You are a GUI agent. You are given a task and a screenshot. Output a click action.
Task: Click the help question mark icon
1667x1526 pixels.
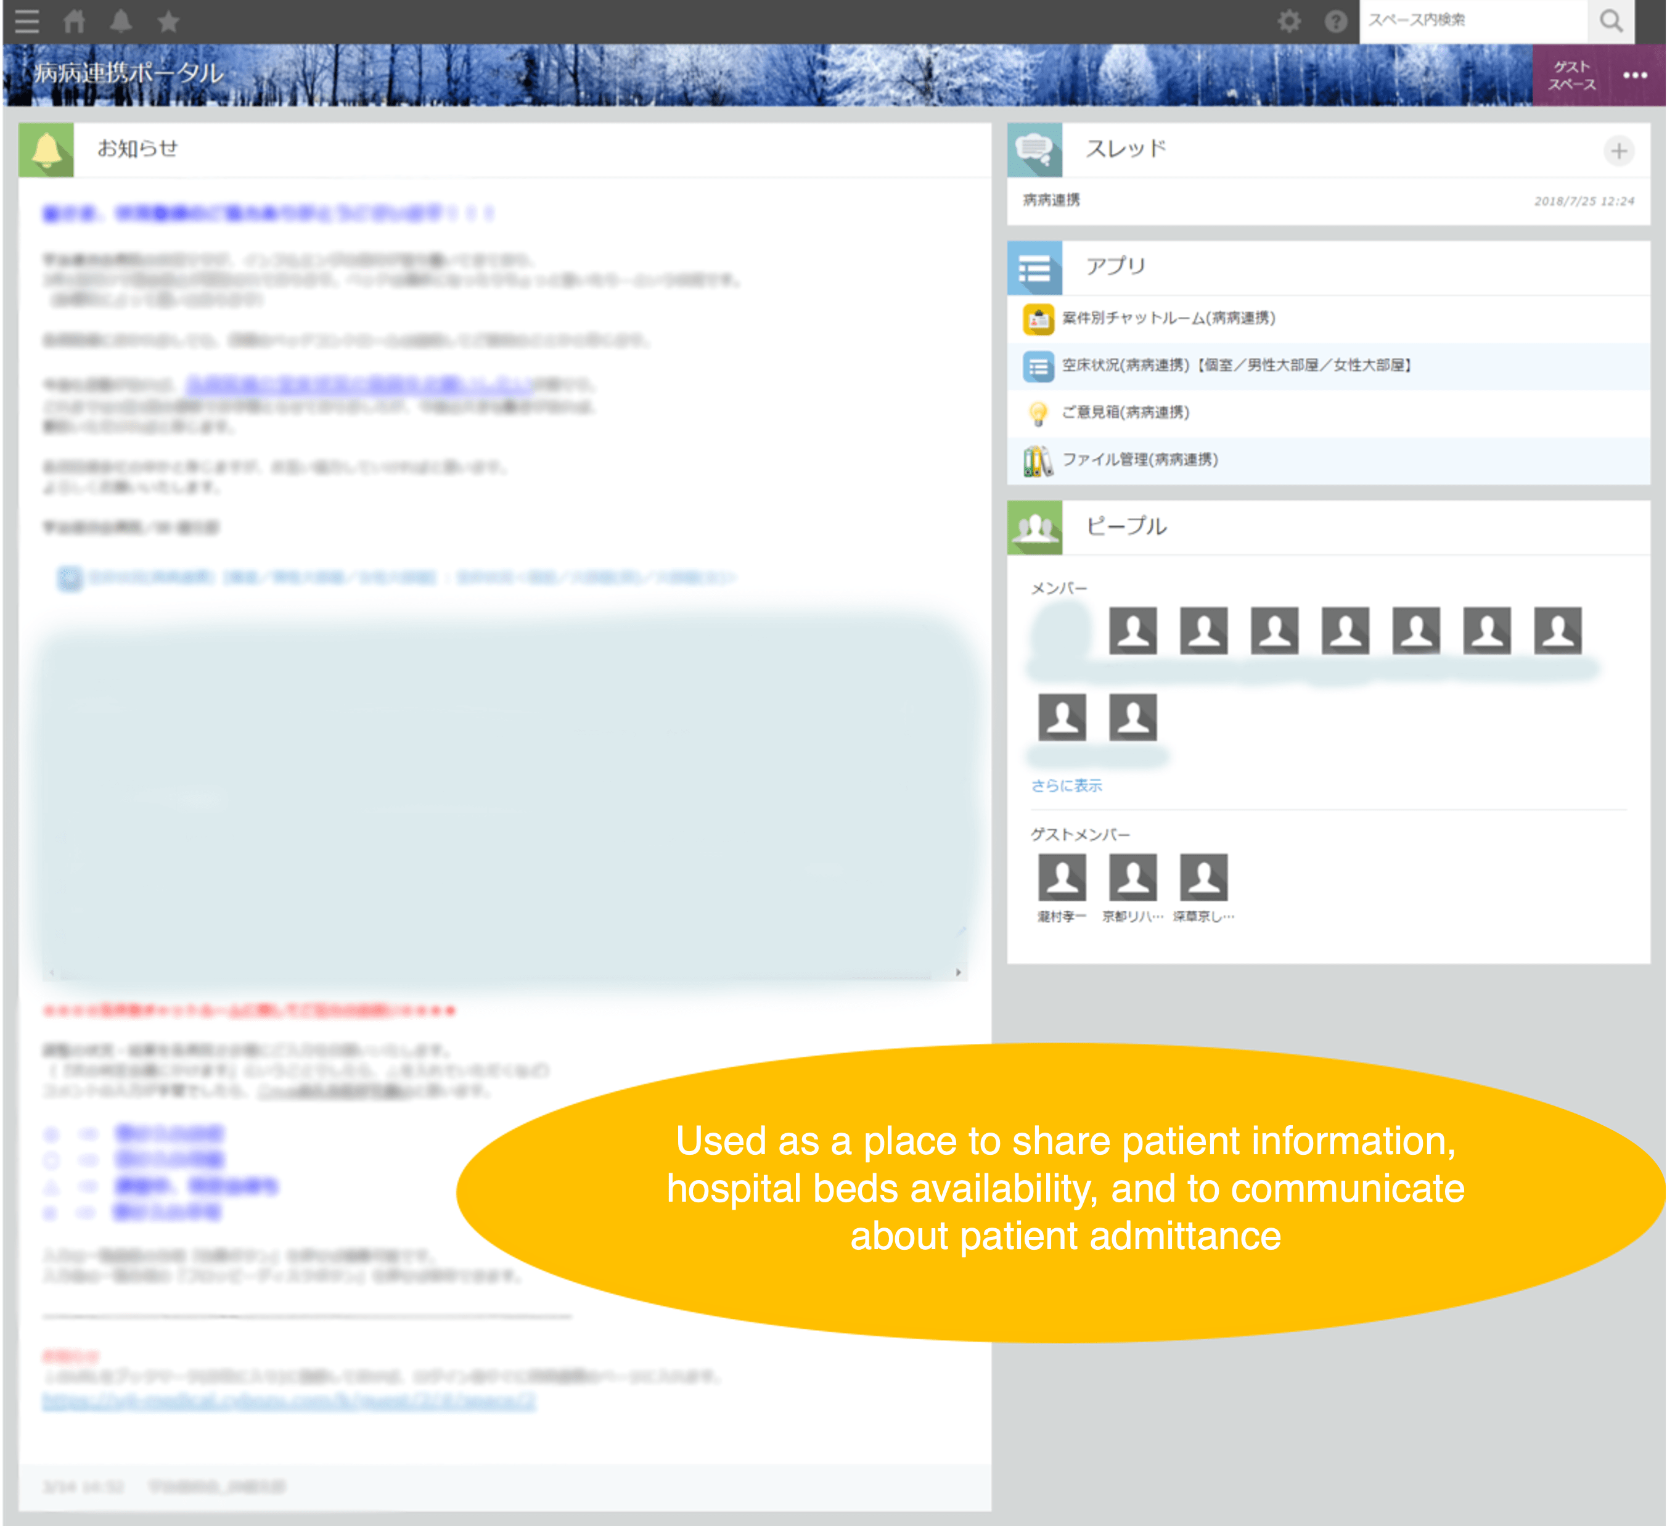1335,21
